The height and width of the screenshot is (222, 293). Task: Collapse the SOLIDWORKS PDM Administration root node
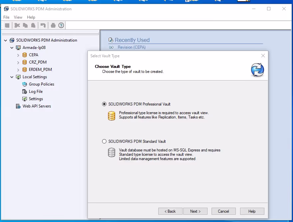(6, 40)
